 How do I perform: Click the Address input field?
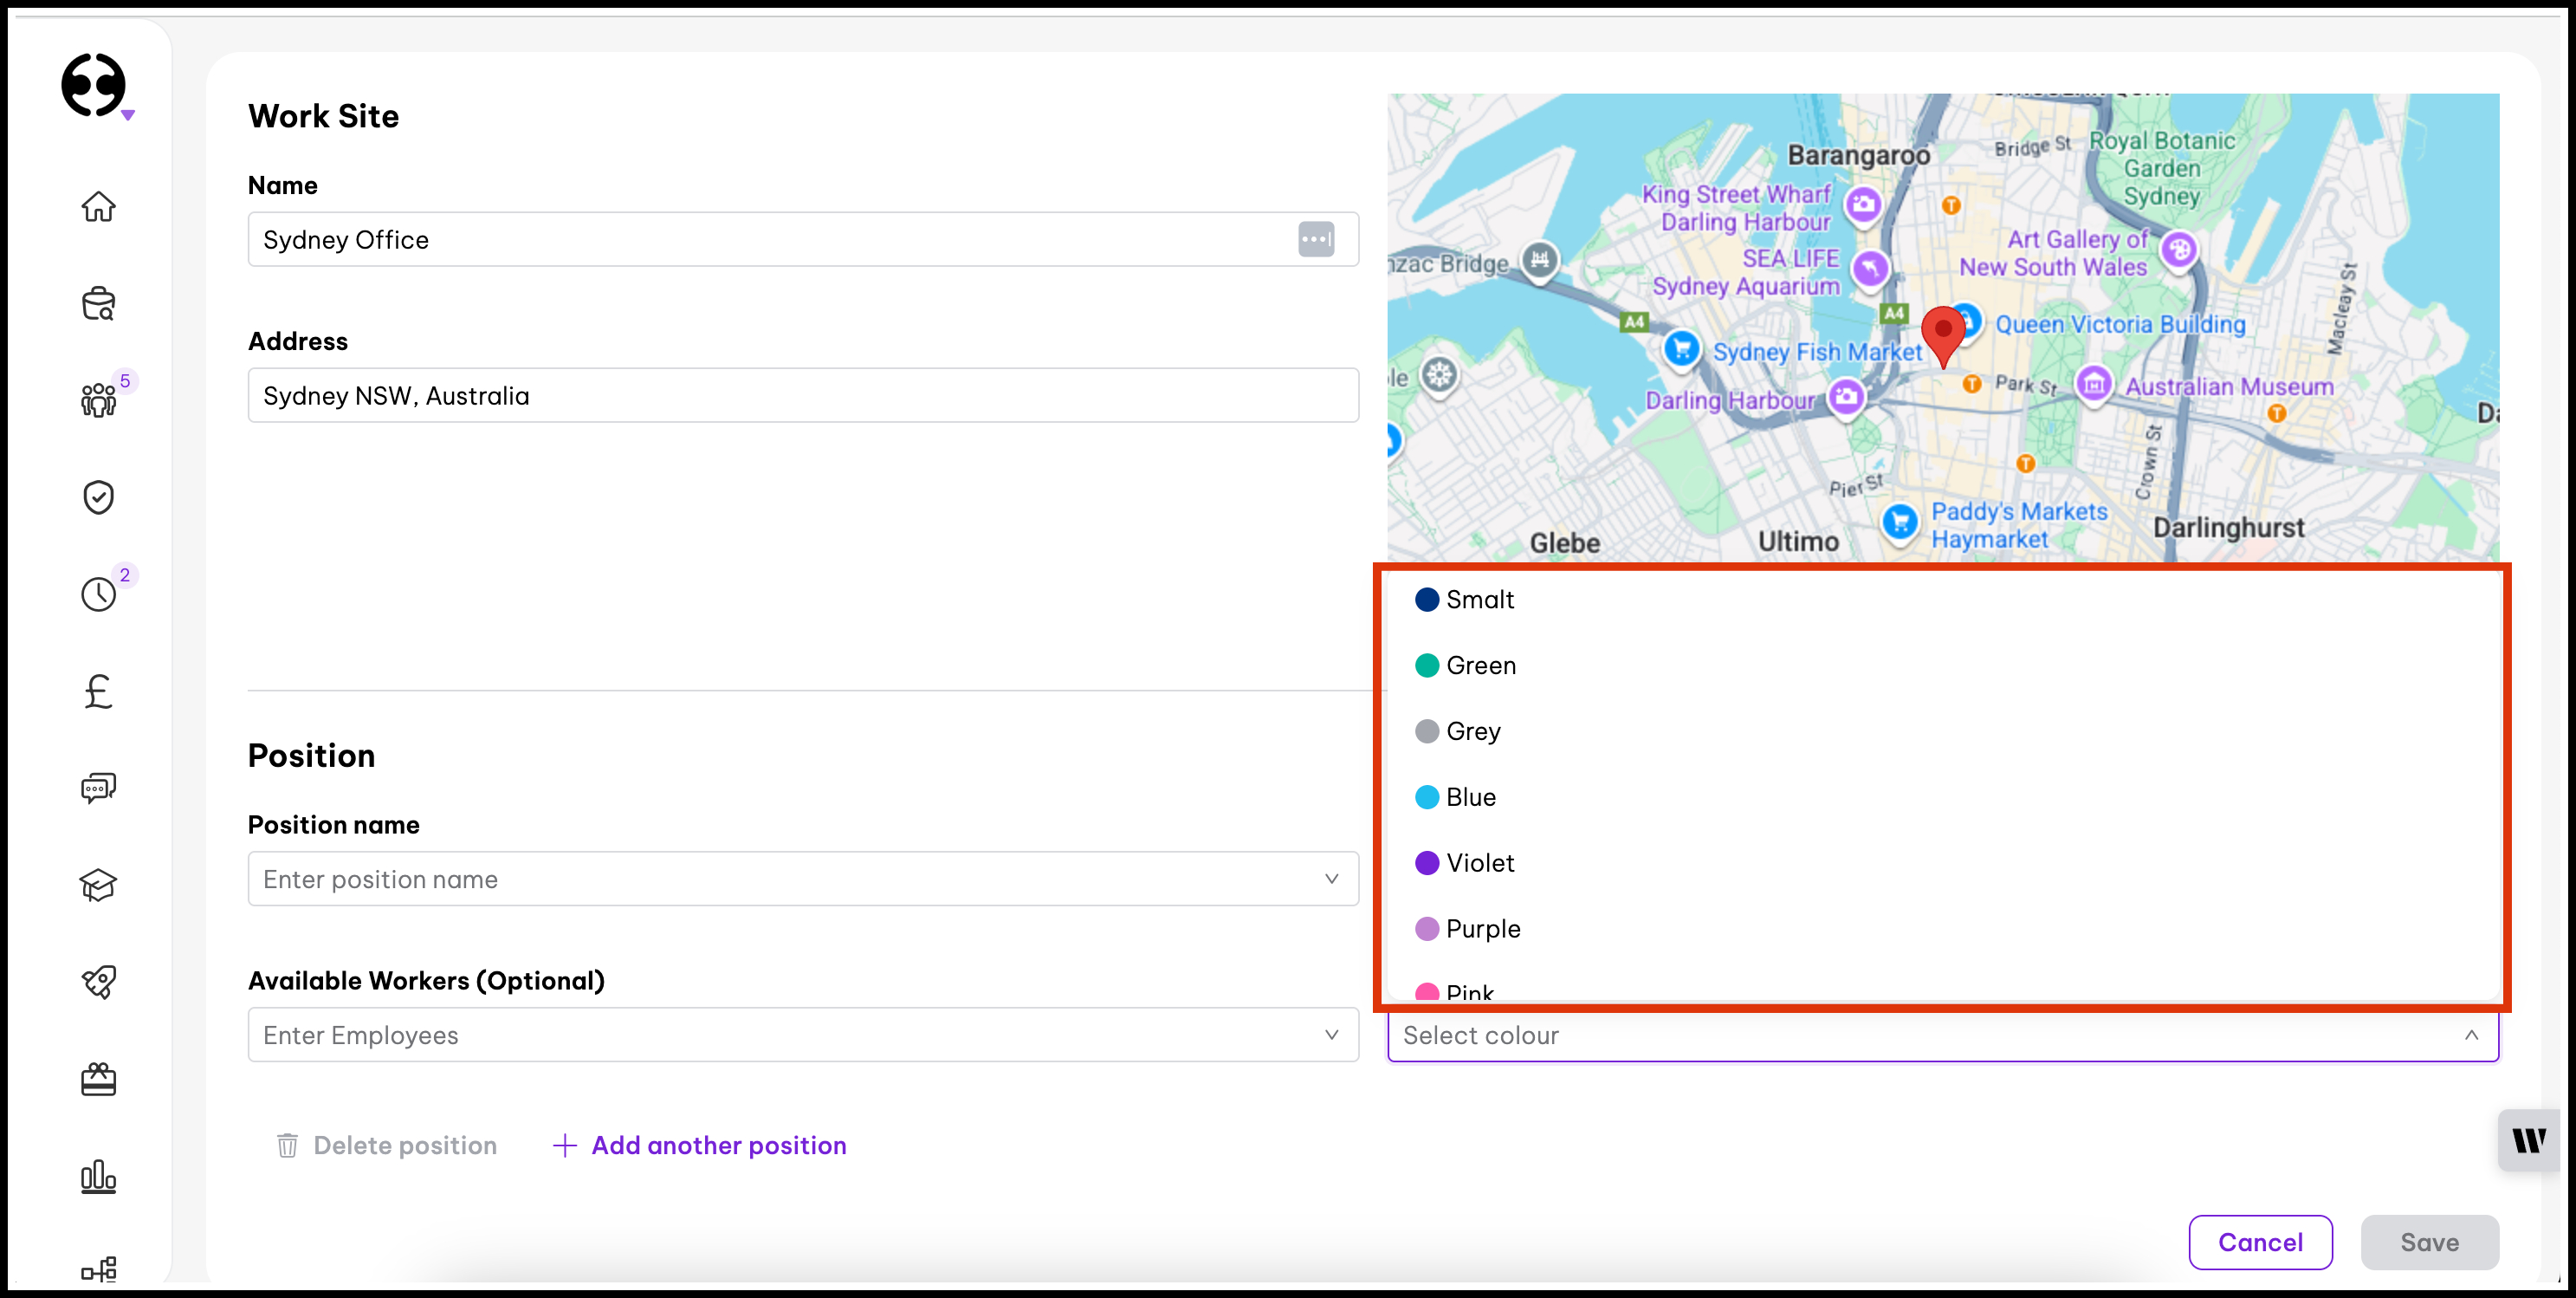[x=802, y=396]
